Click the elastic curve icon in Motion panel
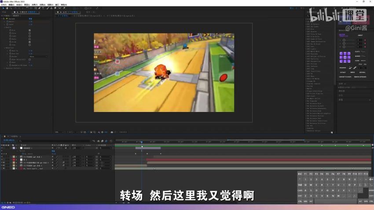The width and height of the screenshot is (374, 210). 363,51
